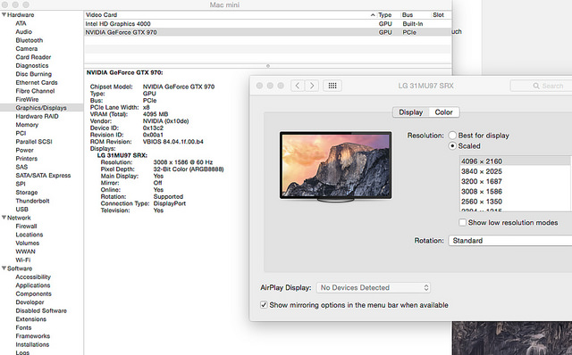Screen dimensions: 572x355
Task: Select the Scaled resolution option
Action: click(x=452, y=146)
